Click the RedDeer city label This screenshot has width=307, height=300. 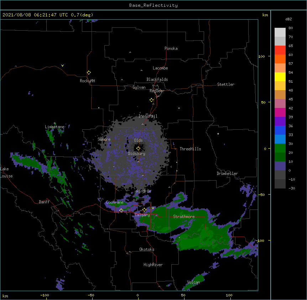point(157,91)
